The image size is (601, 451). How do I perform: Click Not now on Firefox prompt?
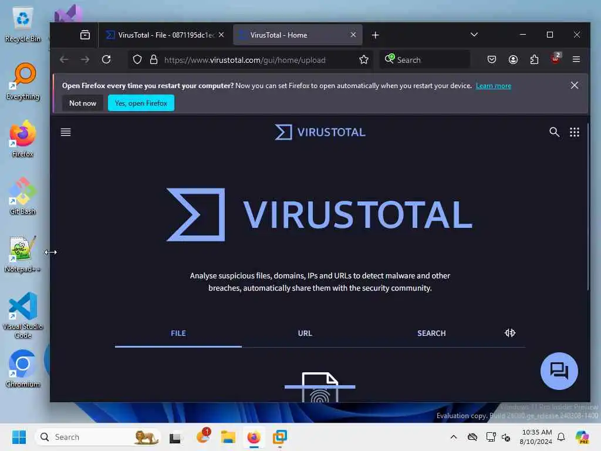pos(83,103)
